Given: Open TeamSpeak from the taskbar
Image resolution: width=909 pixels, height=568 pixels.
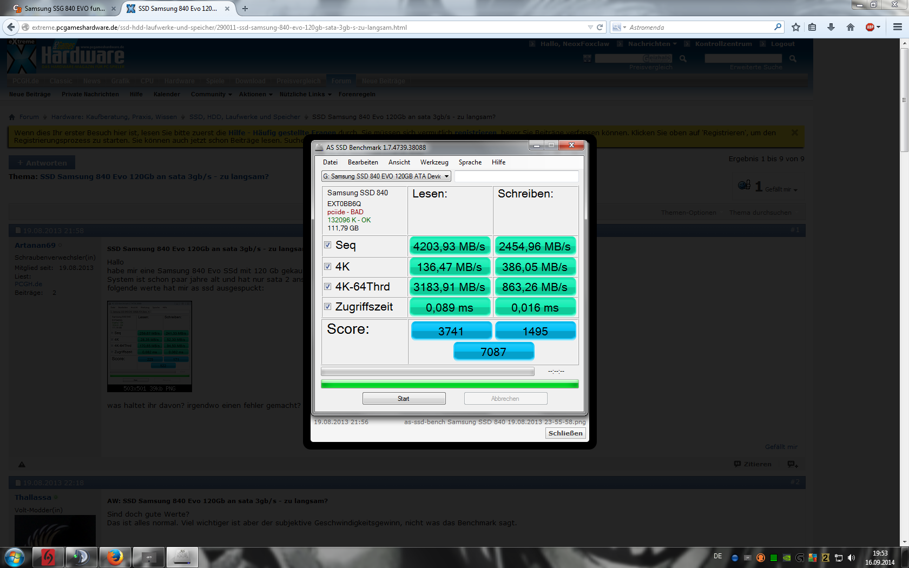Looking at the screenshot, I should coord(81,557).
